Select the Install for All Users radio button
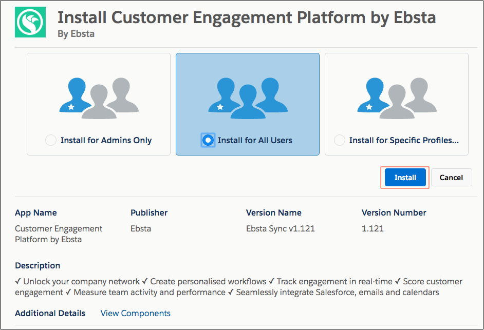The height and width of the screenshot is (330, 484). 208,140
